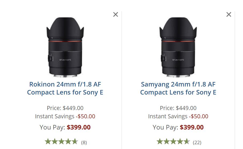
Task: Click the Rokinon -$50.00 savings amount
Action: click(x=85, y=116)
